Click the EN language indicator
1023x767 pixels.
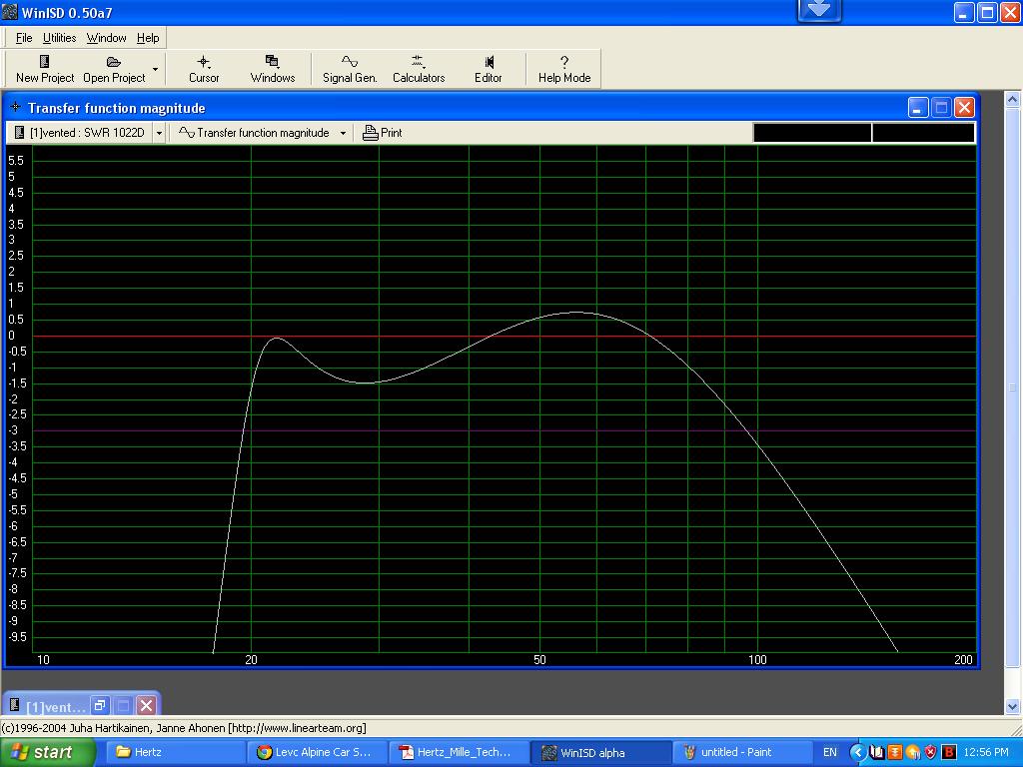[830, 752]
